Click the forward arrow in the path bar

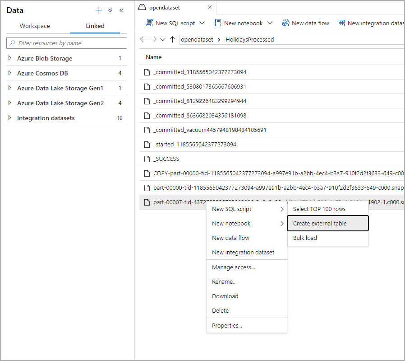coord(153,39)
